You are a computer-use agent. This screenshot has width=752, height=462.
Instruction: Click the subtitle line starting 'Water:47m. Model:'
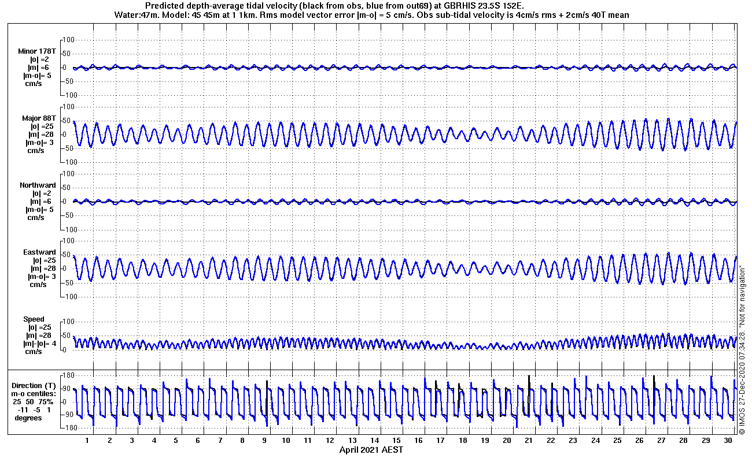coord(372,15)
